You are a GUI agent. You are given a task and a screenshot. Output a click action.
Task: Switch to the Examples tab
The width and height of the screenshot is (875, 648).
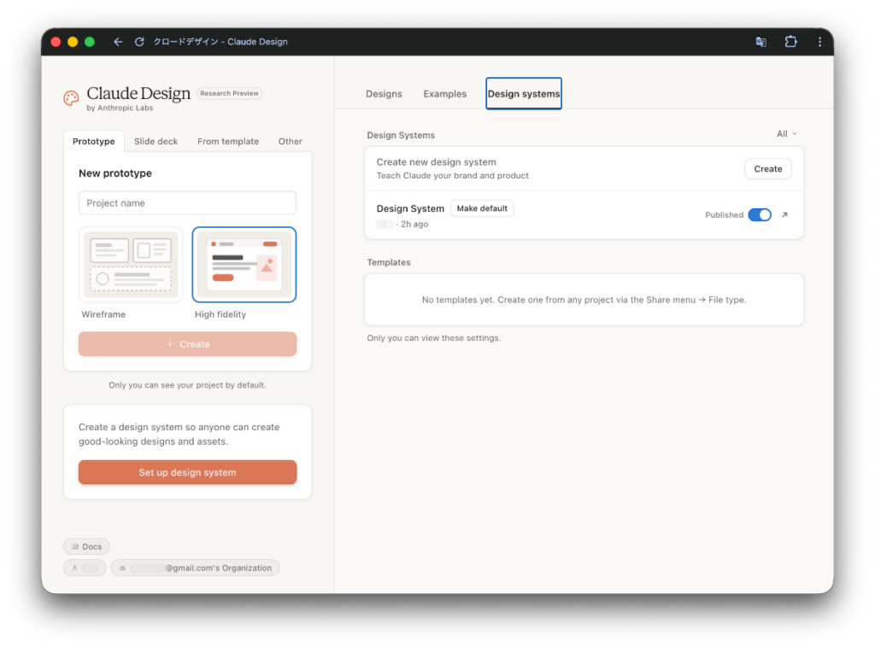(444, 94)
